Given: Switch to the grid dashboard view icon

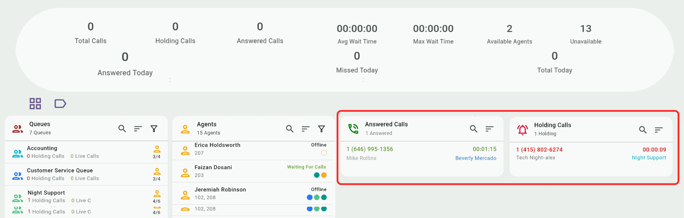Looking at the screenshot, I should 35,104.
